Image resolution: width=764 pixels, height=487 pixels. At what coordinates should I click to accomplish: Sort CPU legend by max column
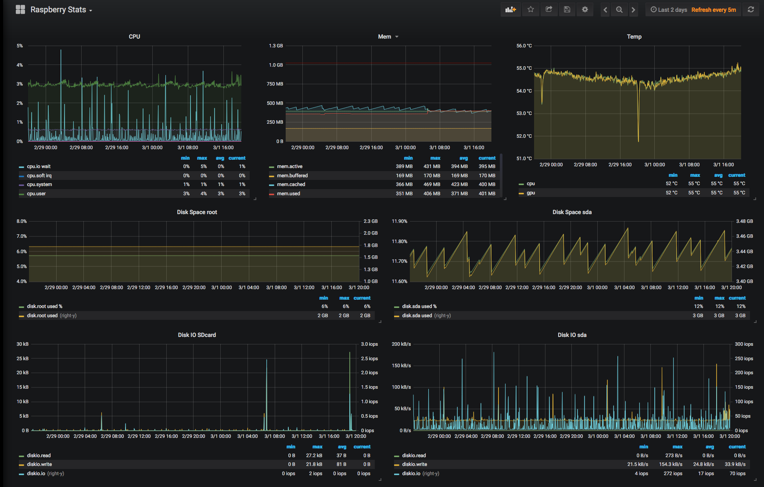202,158
